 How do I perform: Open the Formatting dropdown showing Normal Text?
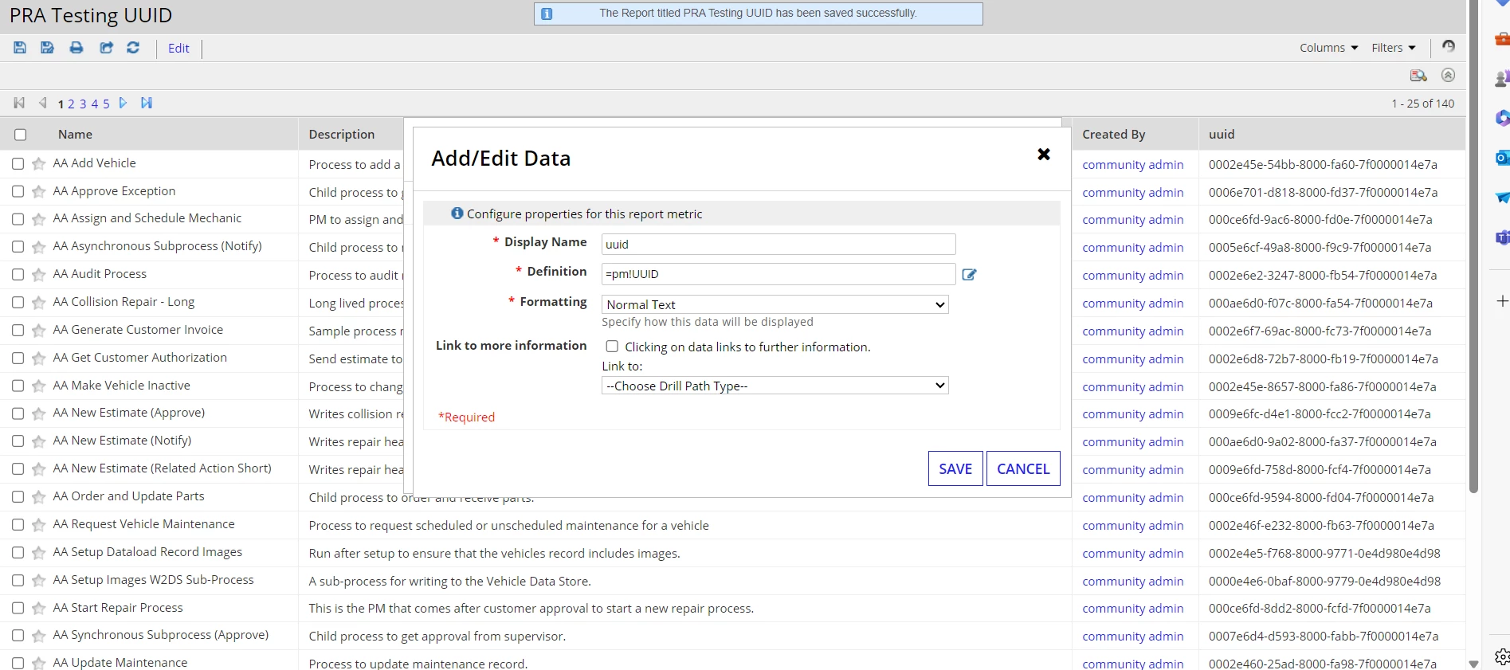coord(775,304)
